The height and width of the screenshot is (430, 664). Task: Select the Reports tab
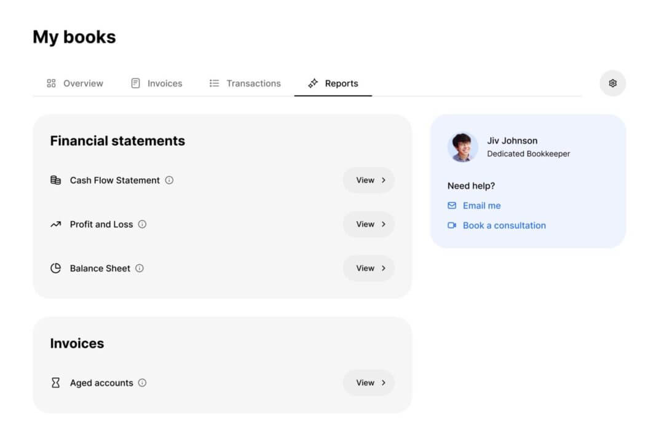333,84
